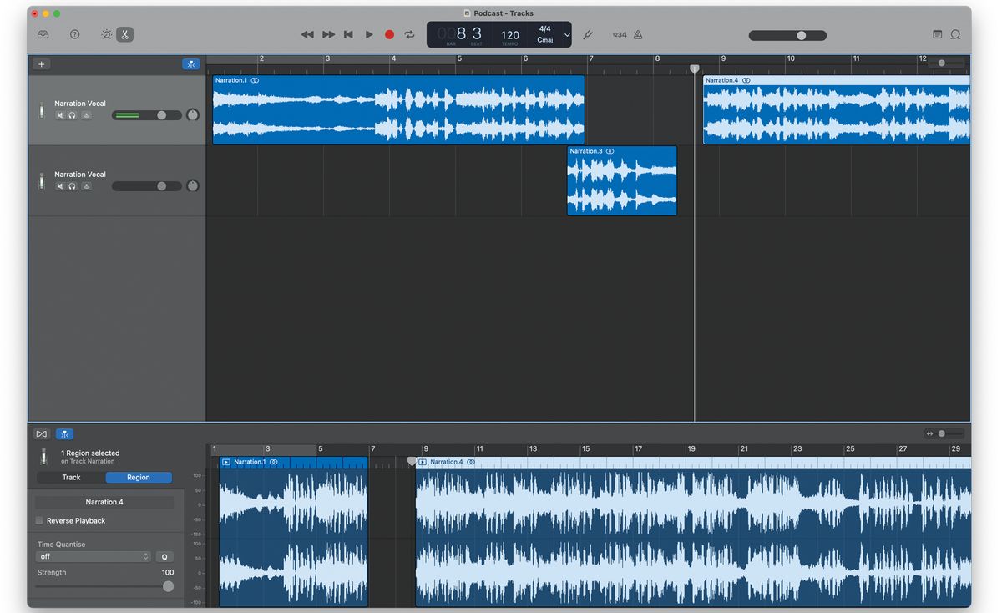Open the Time Quantise dropdown
The width and height of the screenshot is (1002, 613).
(94, 556)
